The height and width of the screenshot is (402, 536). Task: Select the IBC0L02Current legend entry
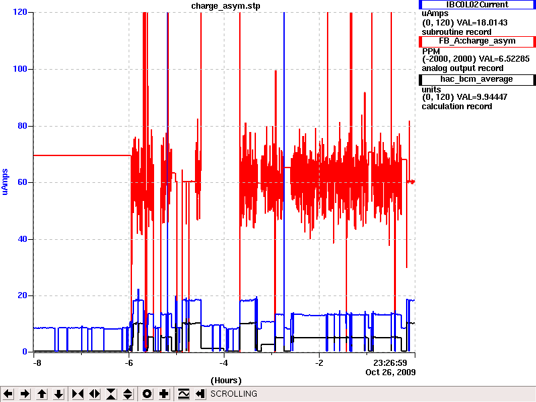coord(477,5)
